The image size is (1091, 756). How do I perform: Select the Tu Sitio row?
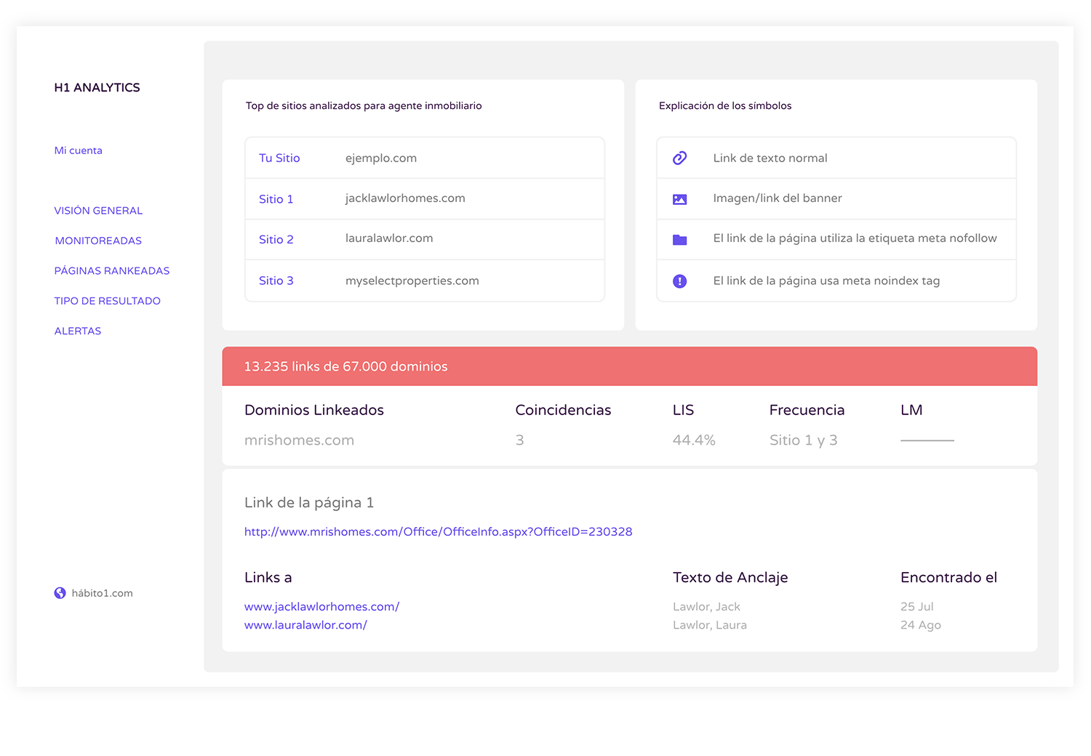(x=425, y=158)
